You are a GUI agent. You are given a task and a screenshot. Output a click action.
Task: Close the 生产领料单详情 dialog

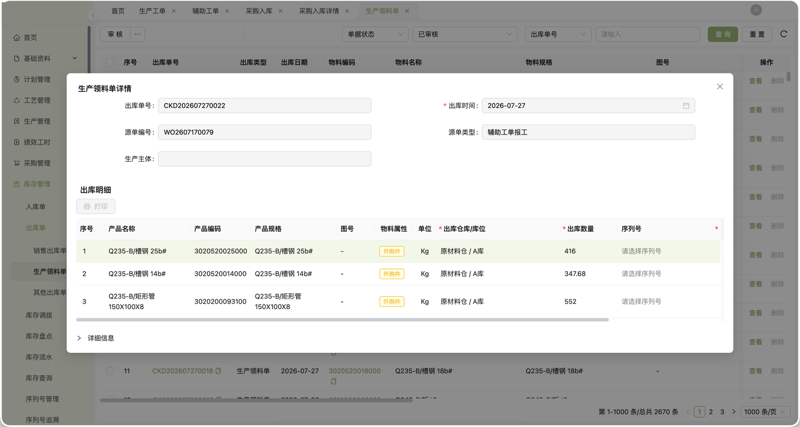click(x=719, y=87)
